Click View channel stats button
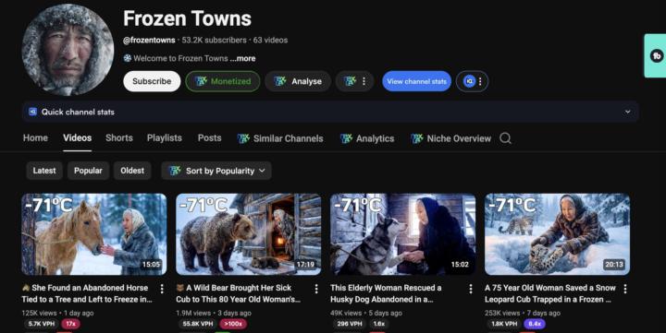The width and height of the screenshot is (666, 333). pos(416,81)
